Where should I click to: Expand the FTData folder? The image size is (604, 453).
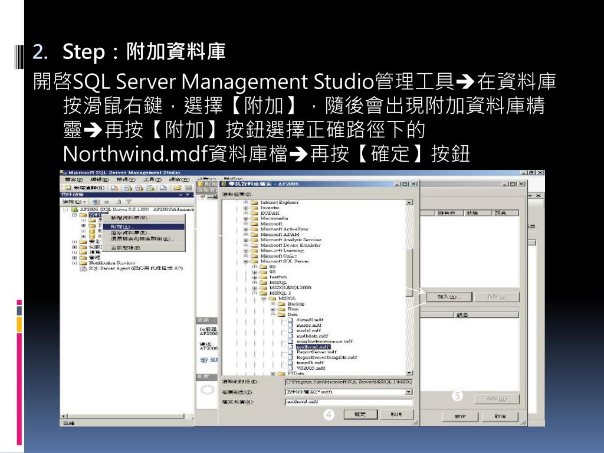point(273,373)
